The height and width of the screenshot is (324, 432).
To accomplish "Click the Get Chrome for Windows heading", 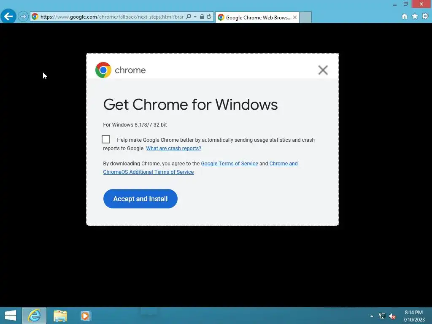I will click(190, 105).
